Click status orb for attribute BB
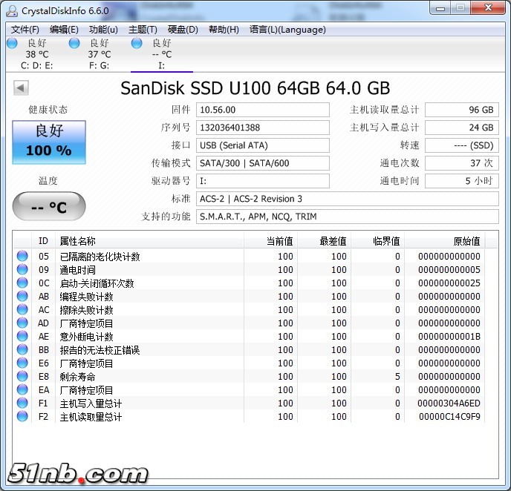Viewport: 511px width, 491px height. pyautogui.click(x=22, y=349)
